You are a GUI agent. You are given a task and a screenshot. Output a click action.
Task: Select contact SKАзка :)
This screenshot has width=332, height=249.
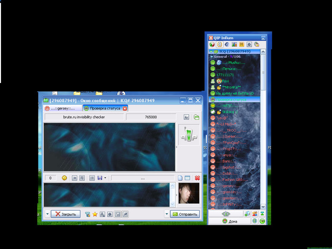[x=234, y=112]
